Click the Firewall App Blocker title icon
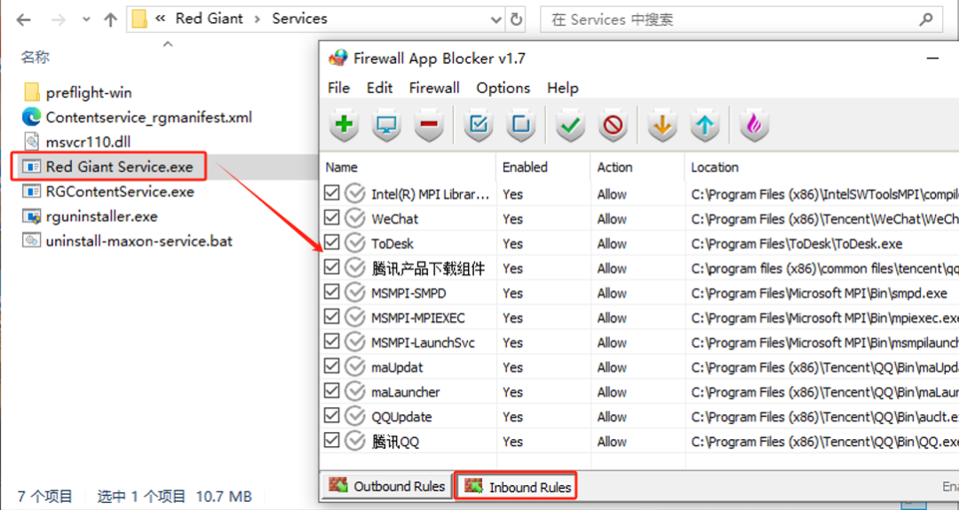 pos(337,58)
